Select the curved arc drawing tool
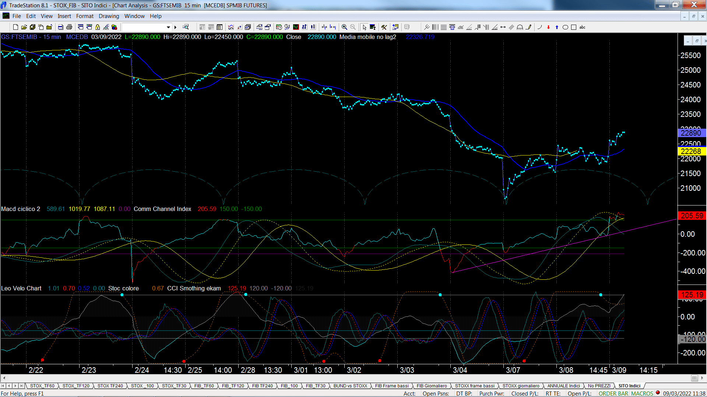707x397 pixels. click(540, 27)
